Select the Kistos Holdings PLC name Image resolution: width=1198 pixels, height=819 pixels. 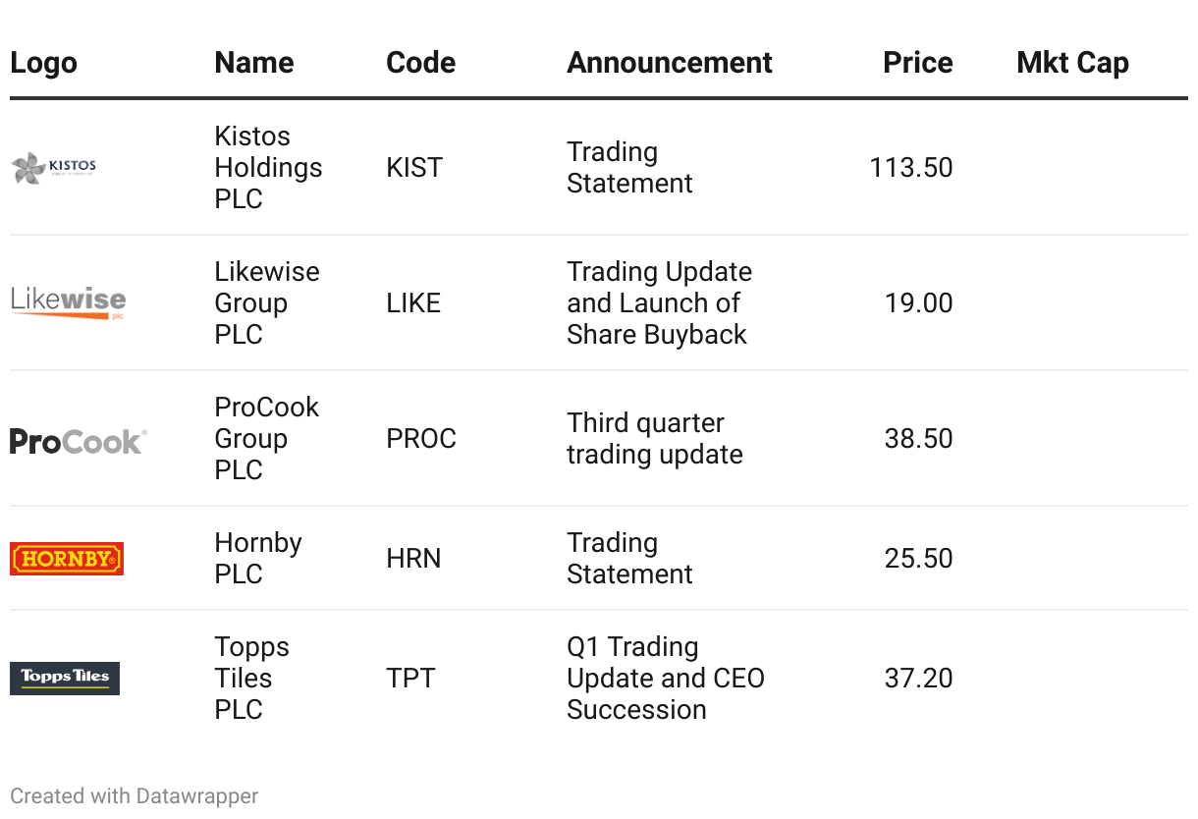coord(268,167)
